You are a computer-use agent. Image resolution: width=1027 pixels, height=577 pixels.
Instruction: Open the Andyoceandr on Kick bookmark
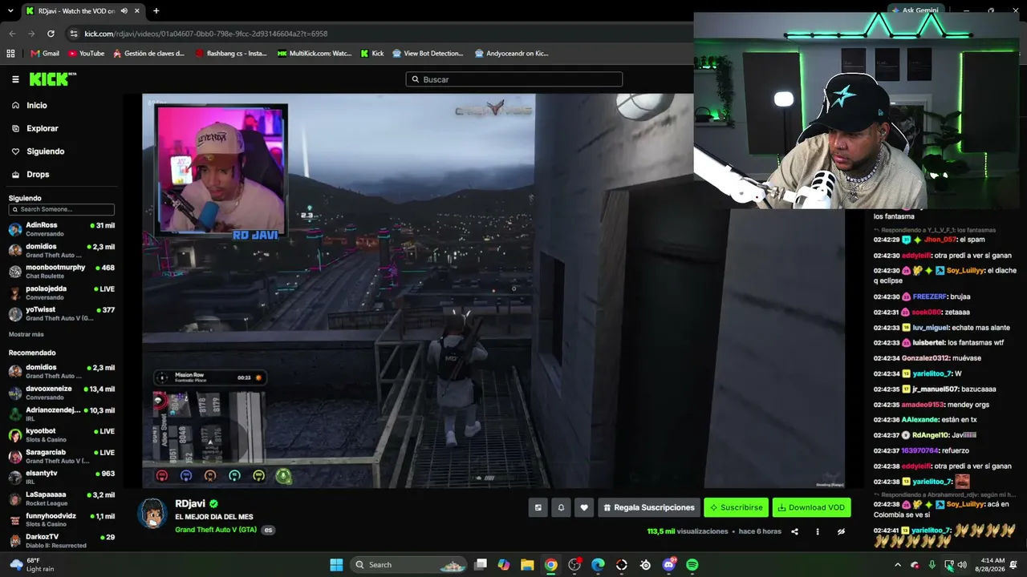[x=512, y=54]
